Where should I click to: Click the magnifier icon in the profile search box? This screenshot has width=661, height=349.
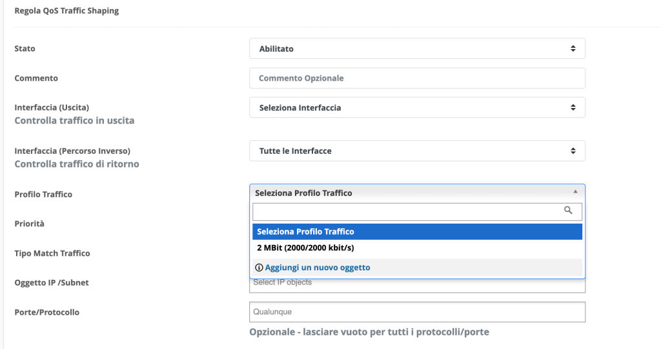(x=568, y=210)
